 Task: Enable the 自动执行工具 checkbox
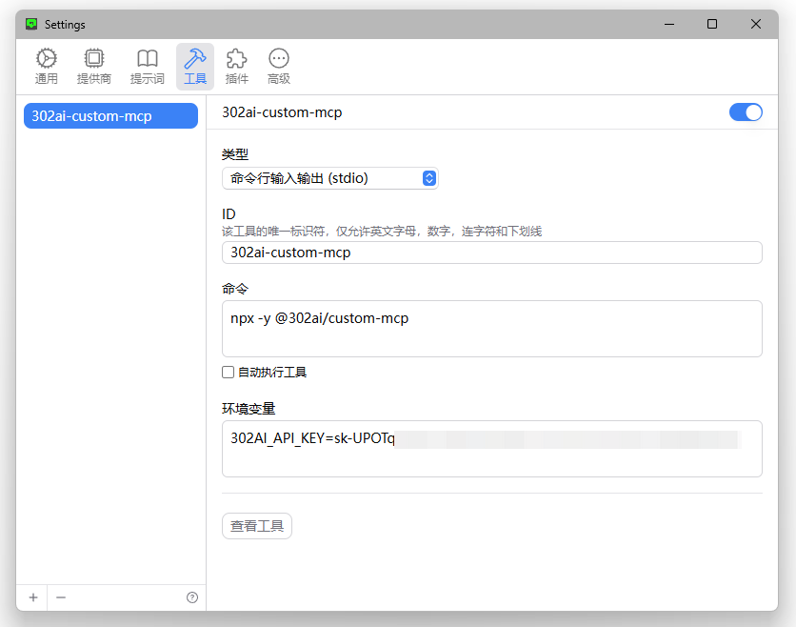228,373
